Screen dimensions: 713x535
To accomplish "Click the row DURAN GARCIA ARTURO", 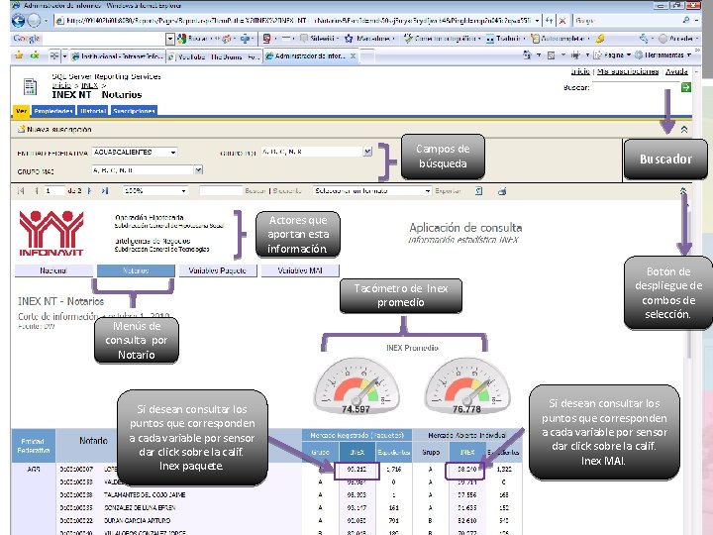I will coord(137,520).
